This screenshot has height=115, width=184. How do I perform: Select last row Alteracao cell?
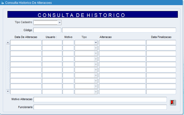[x=122, y=92]
